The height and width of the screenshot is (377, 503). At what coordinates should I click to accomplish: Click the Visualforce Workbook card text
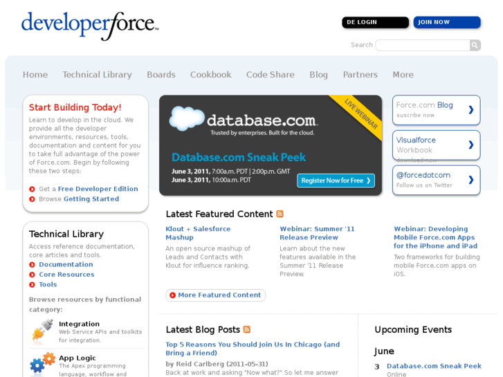(x=416, y=145)
